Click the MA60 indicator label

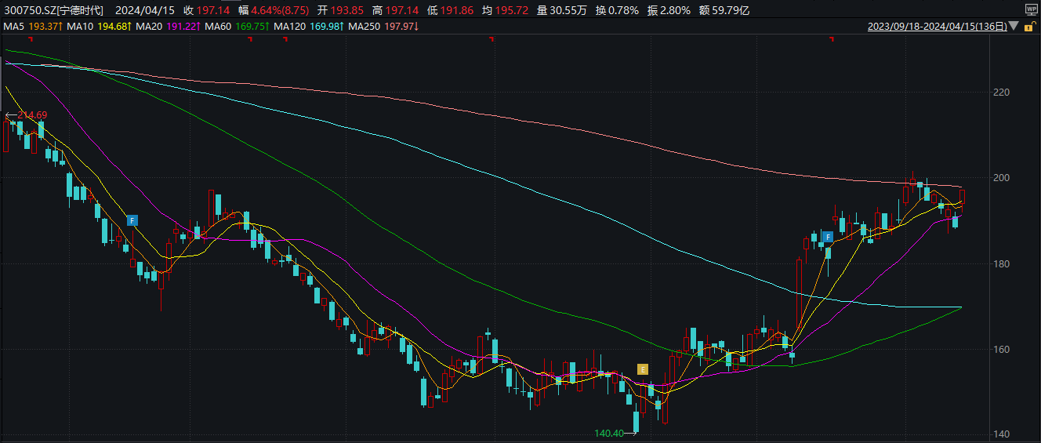[218, 27]
